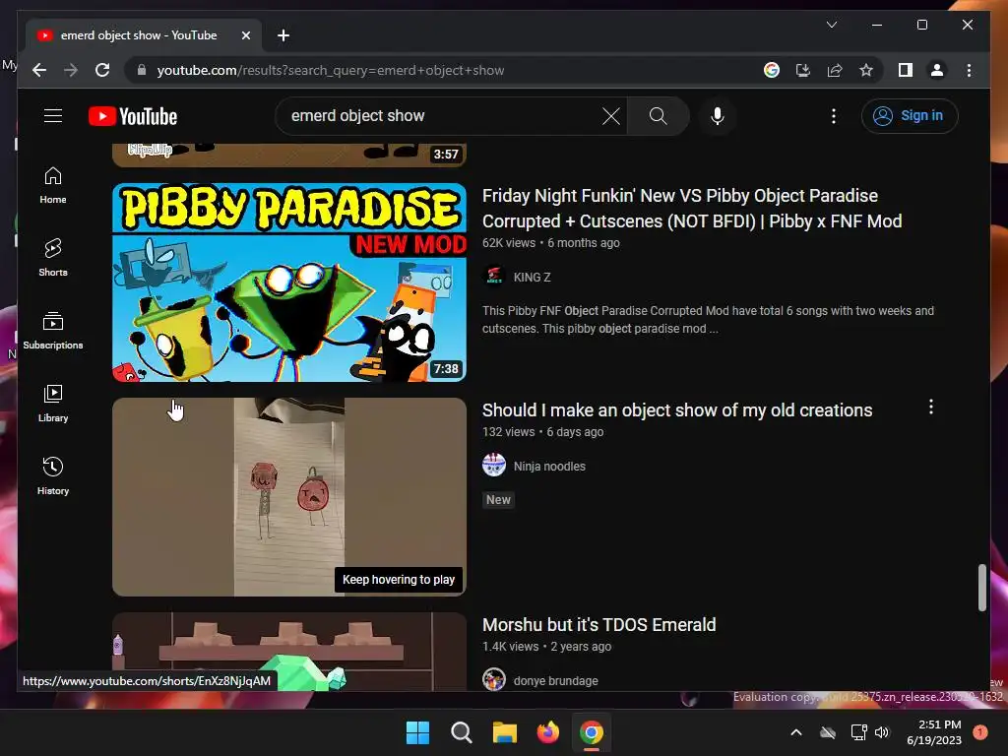1008x756 pixels.
Task: Bookmark this page with the star icon
Action: [x=866, y=70]
